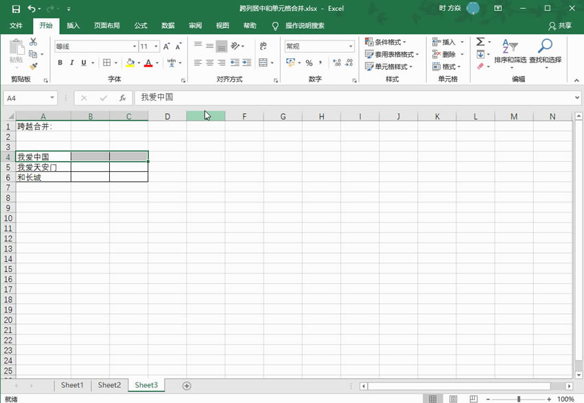
Task: Click the Percent style icon
Action: click(309, 63)
